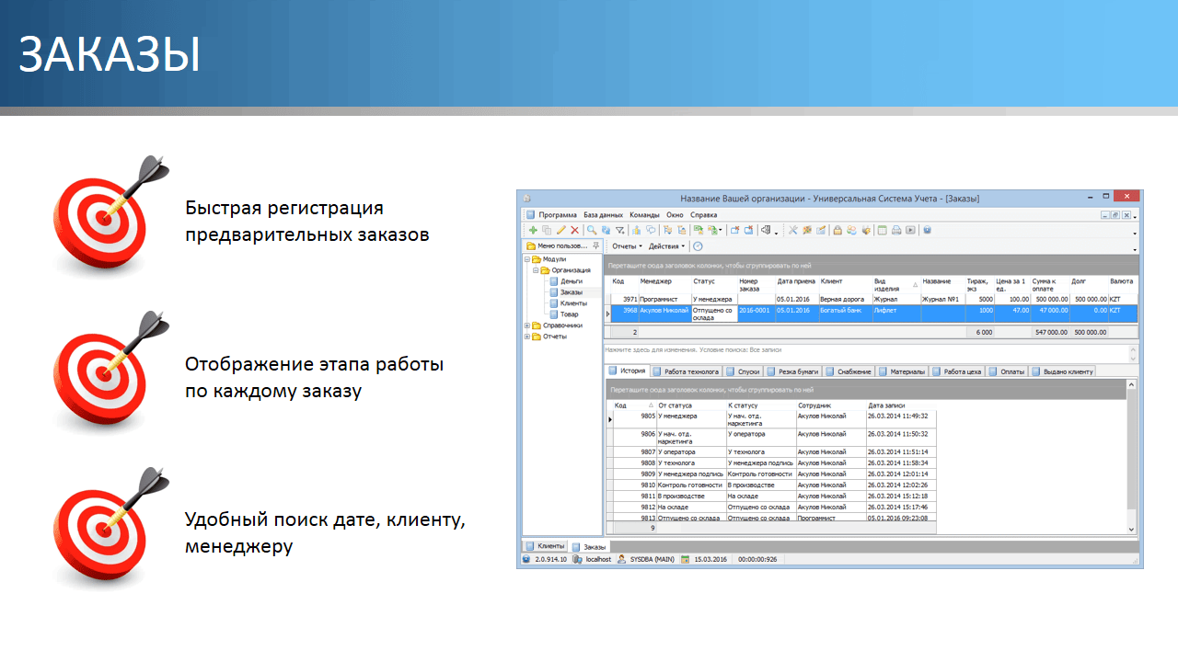Screen dimensions: 1178x662
Task: Switch to the Материалы tab
Action: click(901, 371)
